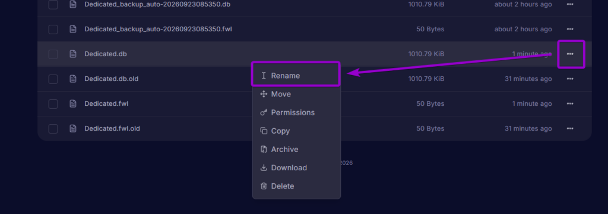Tick the Dedicated.db.old checkbox
The height and width of the screenshot is (214, 608).
53,79
